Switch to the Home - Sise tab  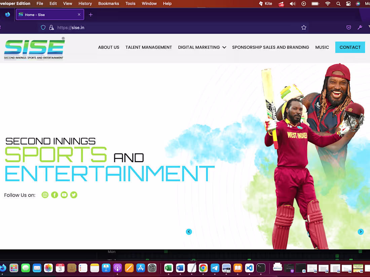(47, 14)
